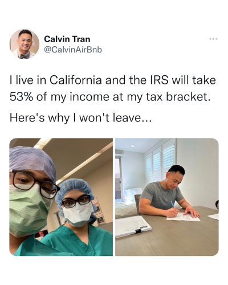Click the gray t-shirt in right photo
Screen dimensions: 228x285
pyautogui.click(x=161, y=196)
